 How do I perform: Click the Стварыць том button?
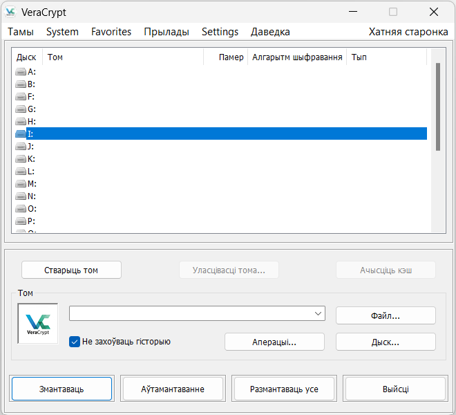click(71, 270)
